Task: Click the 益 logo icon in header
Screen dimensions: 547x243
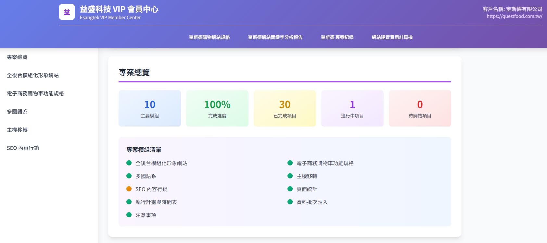Action: coord(67,12)
